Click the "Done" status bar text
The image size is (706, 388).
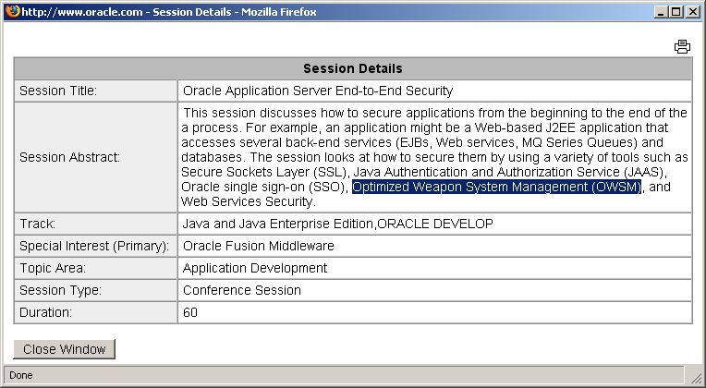tap(19, 376)
